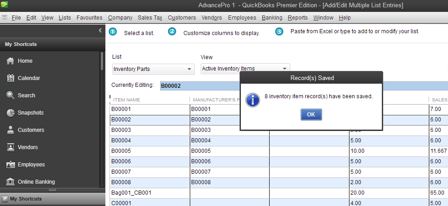Open the Banking menu

pyautogui.click(x=272, y=18)
